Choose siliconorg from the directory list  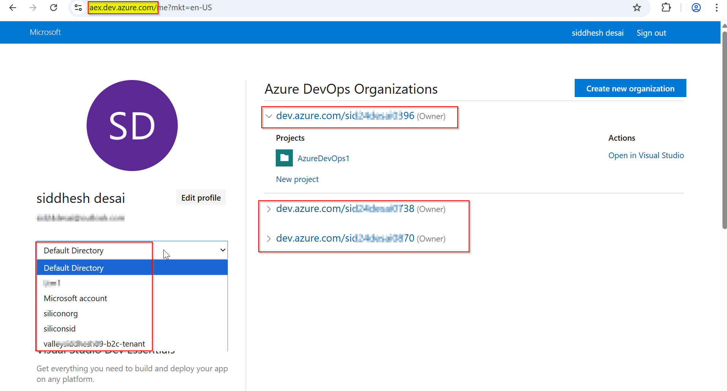pyautogui.click(x=132, y=313)
